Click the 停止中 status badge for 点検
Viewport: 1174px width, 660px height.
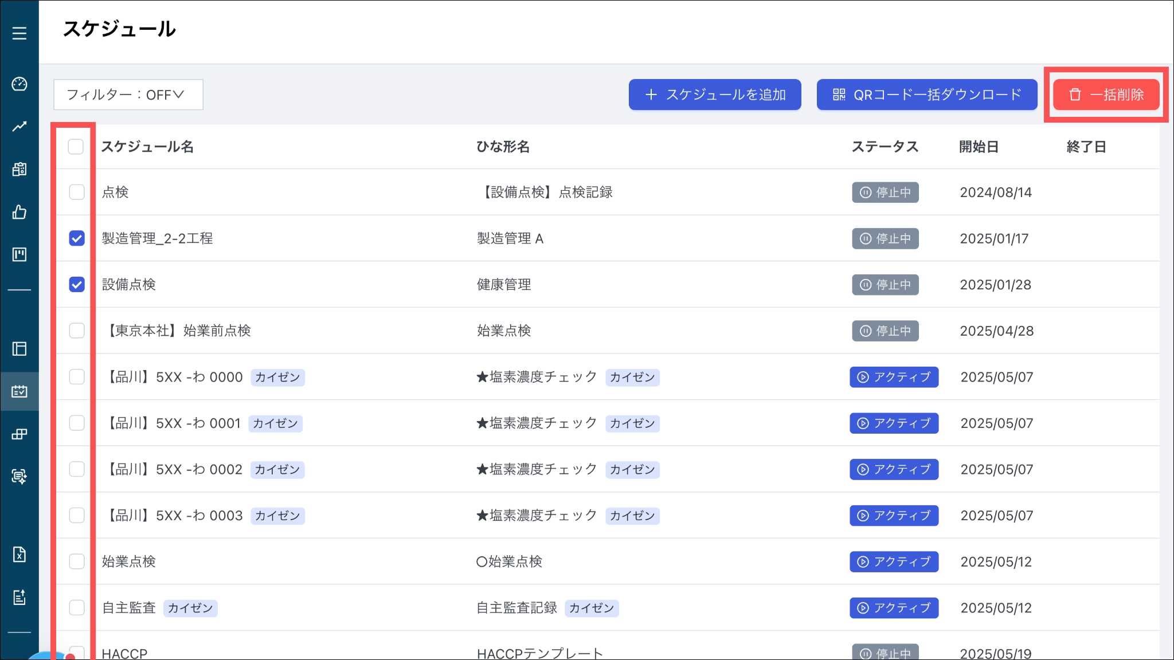[885, 192]
